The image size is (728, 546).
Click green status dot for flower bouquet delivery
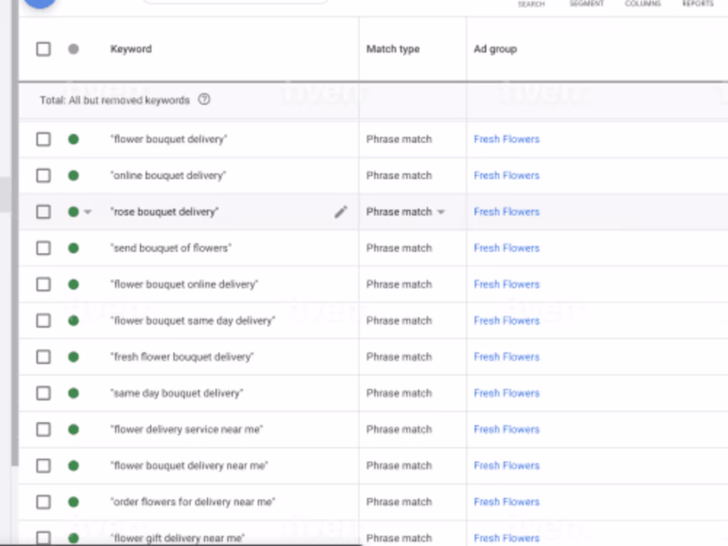point(73,139)
